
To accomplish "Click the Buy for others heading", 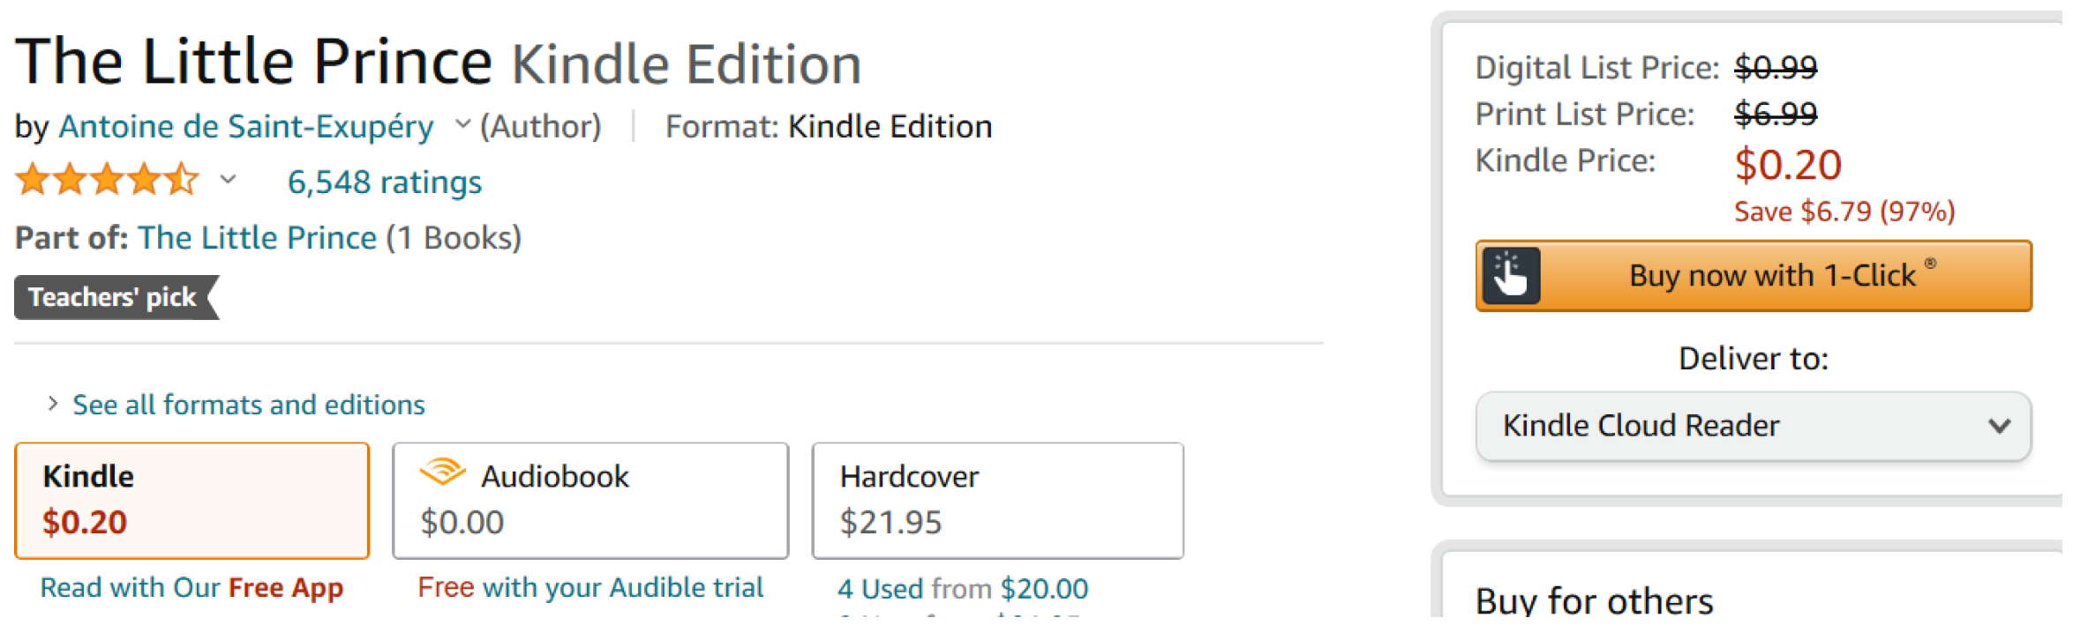I will click(1594, 600).
